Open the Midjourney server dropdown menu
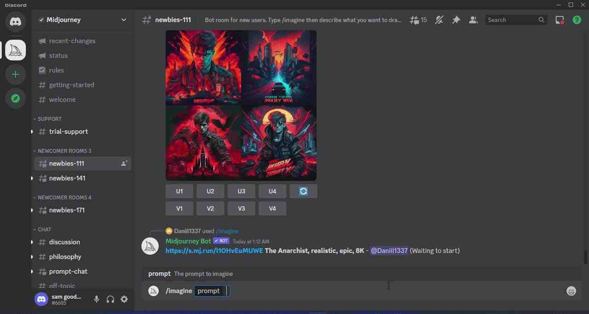589x314 pixels. point(123,20)
